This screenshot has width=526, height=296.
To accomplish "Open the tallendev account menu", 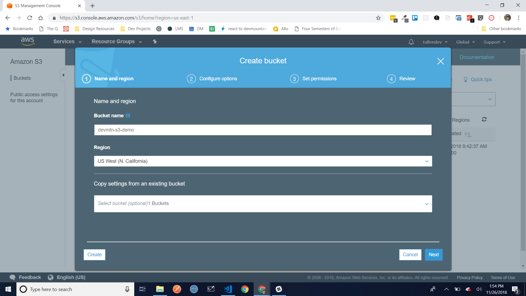I will point(435,42).
